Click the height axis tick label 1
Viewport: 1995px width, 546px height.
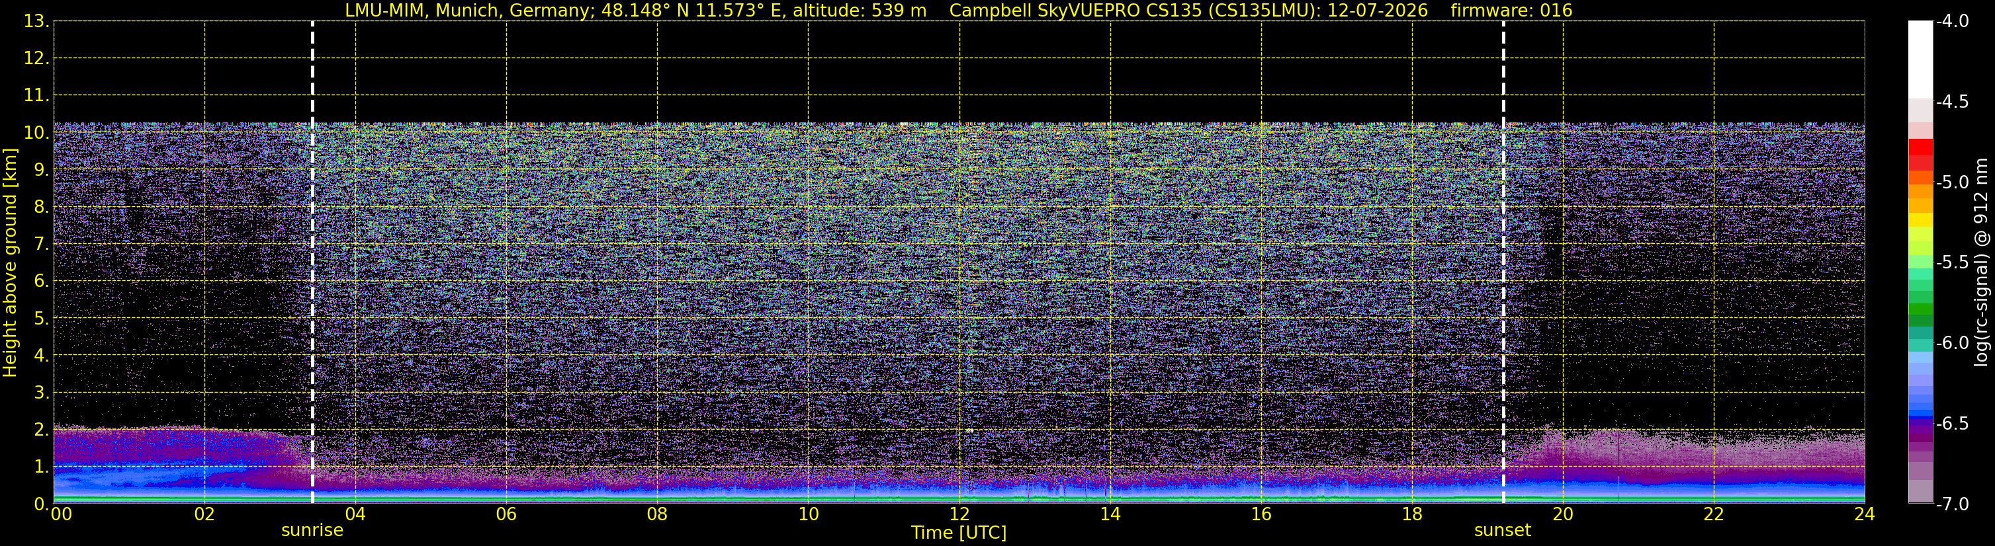click(42, 467)
